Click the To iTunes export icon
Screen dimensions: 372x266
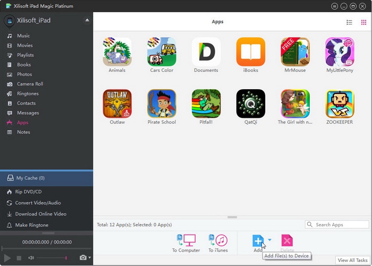218,240
